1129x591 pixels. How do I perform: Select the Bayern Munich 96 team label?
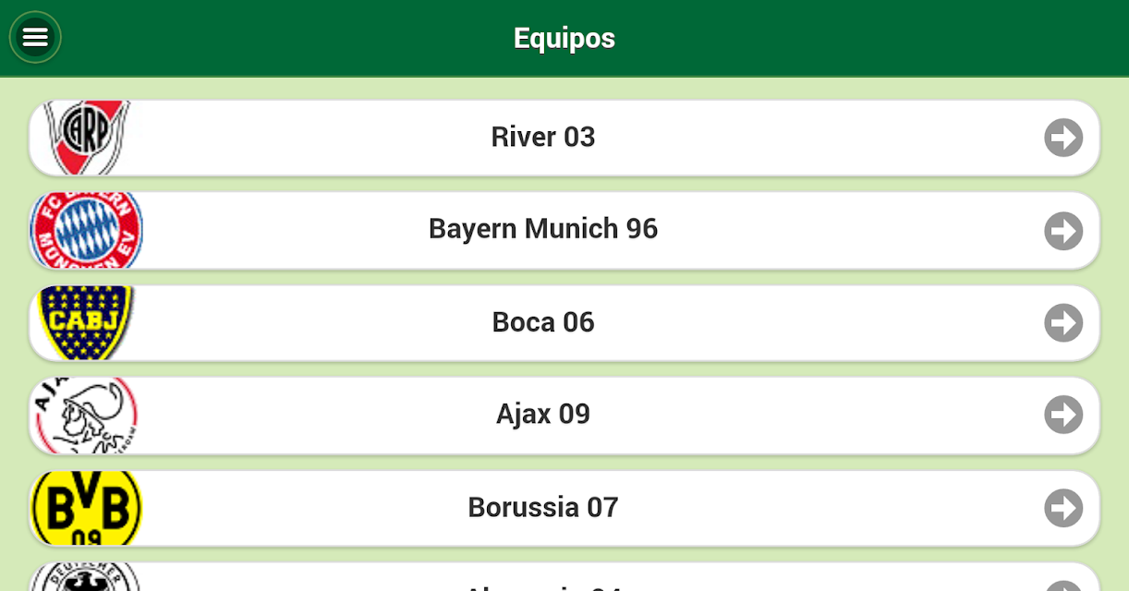(543, 228)
